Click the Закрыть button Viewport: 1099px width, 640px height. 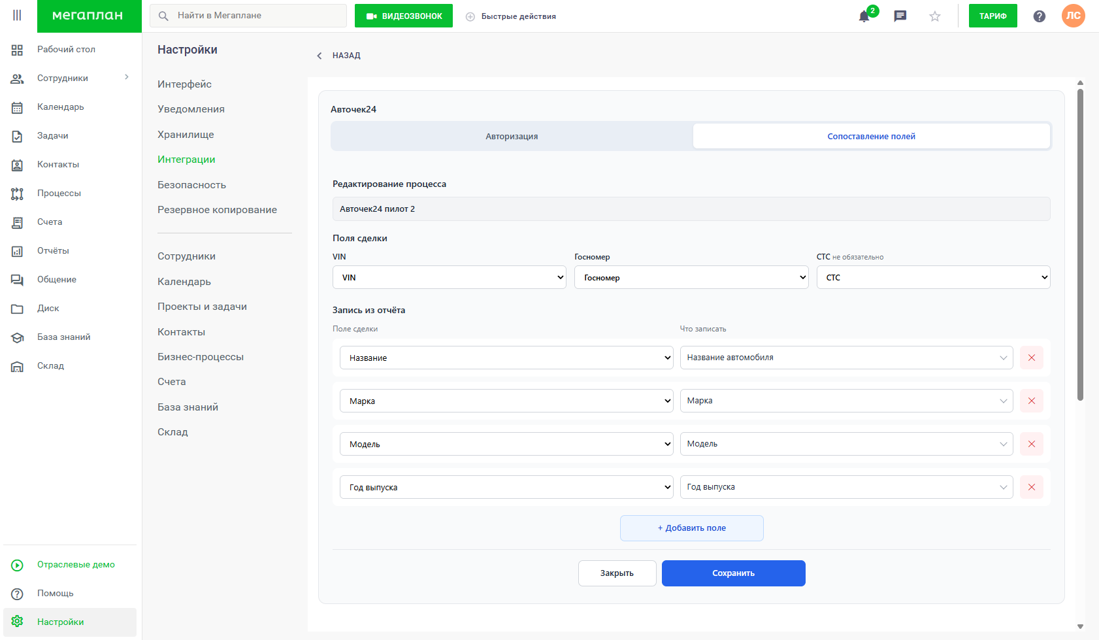[x=617, y=573]
